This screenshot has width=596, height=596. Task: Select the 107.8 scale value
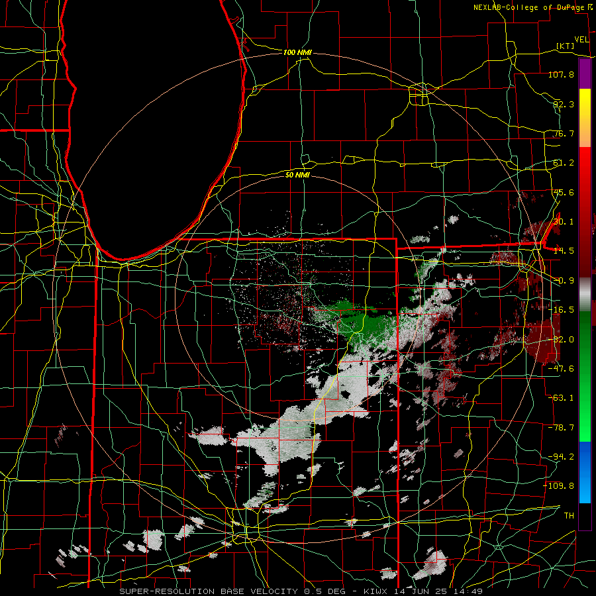561,74
